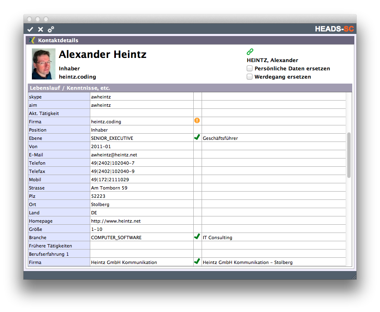Click the orange warning icon in Firma row
Screen dimensions: 380x312
pos(197,120)
